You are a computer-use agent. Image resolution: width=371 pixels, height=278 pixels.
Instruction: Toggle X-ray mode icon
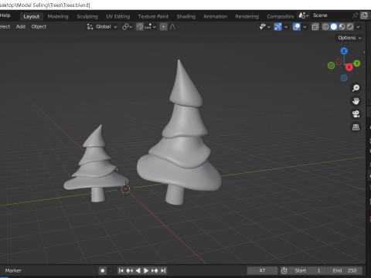point(315,27)
